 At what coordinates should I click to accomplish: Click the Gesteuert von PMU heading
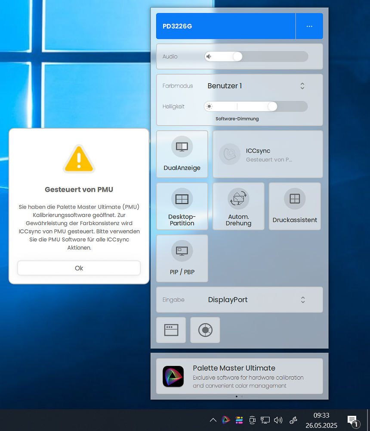point(79,189)
